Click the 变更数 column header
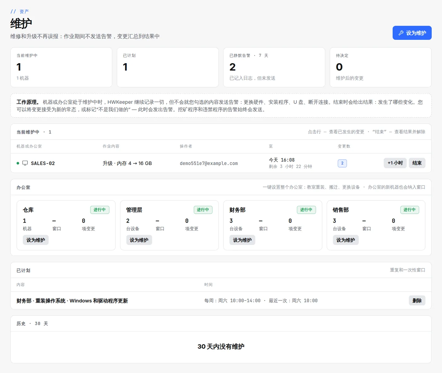This screenshot has width=442, height=373. tap(344, 146)
